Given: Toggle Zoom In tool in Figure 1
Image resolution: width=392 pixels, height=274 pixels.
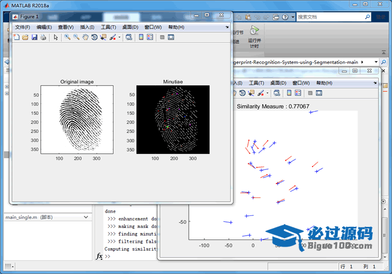Looking at the screenshot, I should tap(67, 37).
